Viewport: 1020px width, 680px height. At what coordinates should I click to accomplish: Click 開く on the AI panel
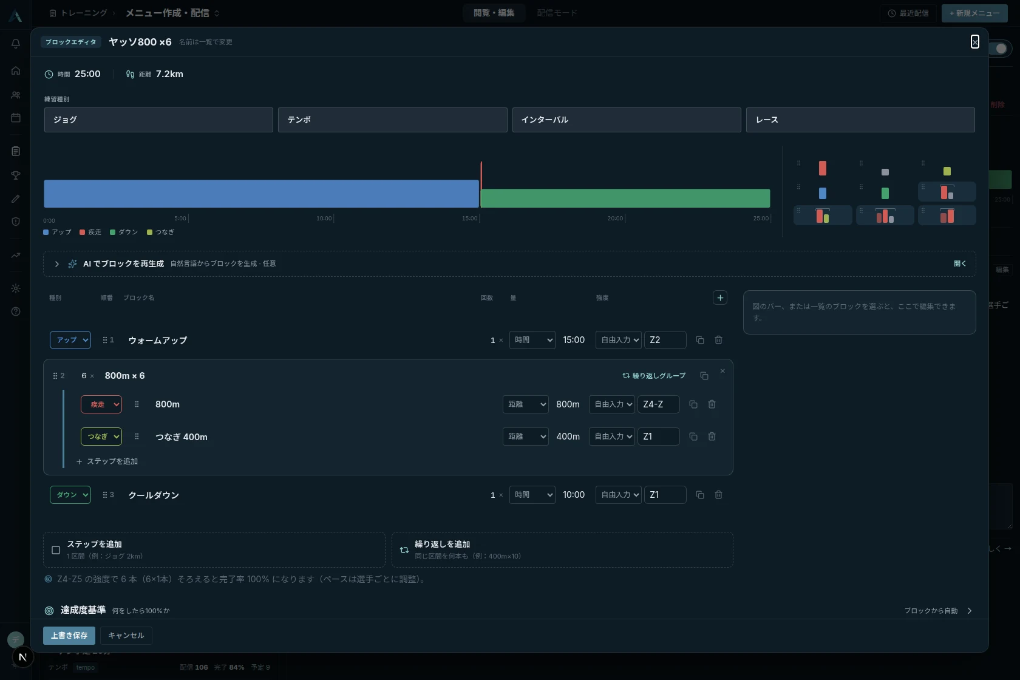[960, 263]
